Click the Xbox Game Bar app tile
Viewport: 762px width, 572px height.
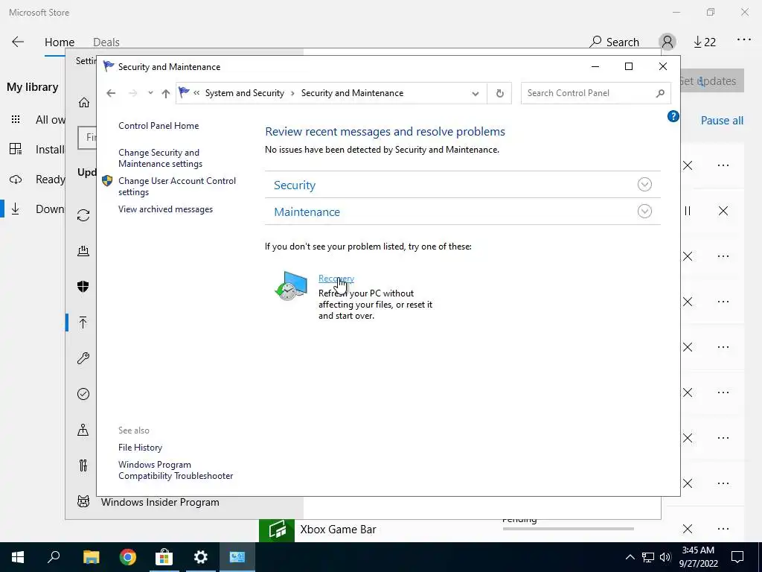(x=277, y=530)
